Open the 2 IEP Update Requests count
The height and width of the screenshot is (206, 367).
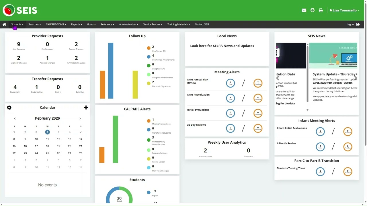pos(76,58)
